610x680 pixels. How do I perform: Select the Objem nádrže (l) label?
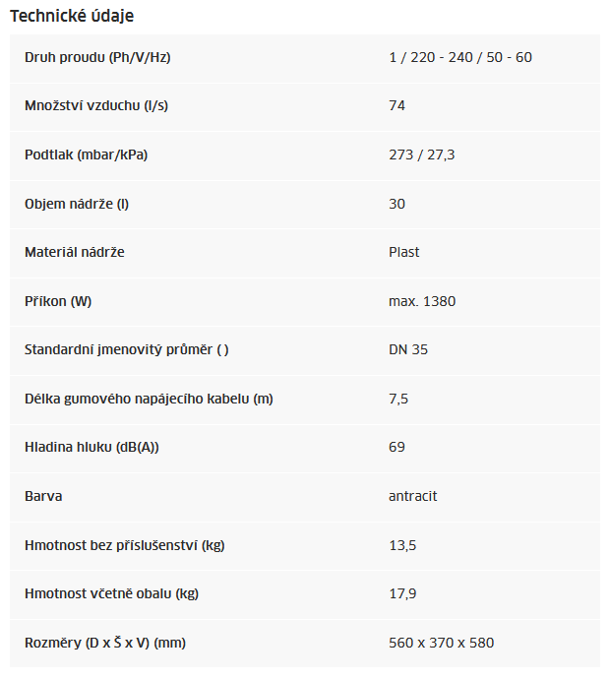point(77,204)
